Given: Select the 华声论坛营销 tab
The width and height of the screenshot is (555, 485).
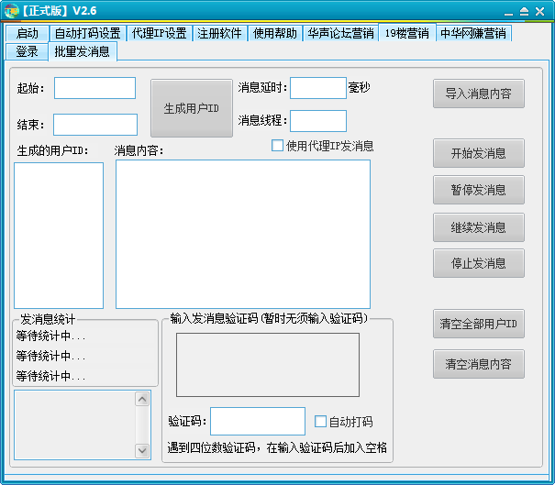Looking at the screenshot, I should pos(340,33).
